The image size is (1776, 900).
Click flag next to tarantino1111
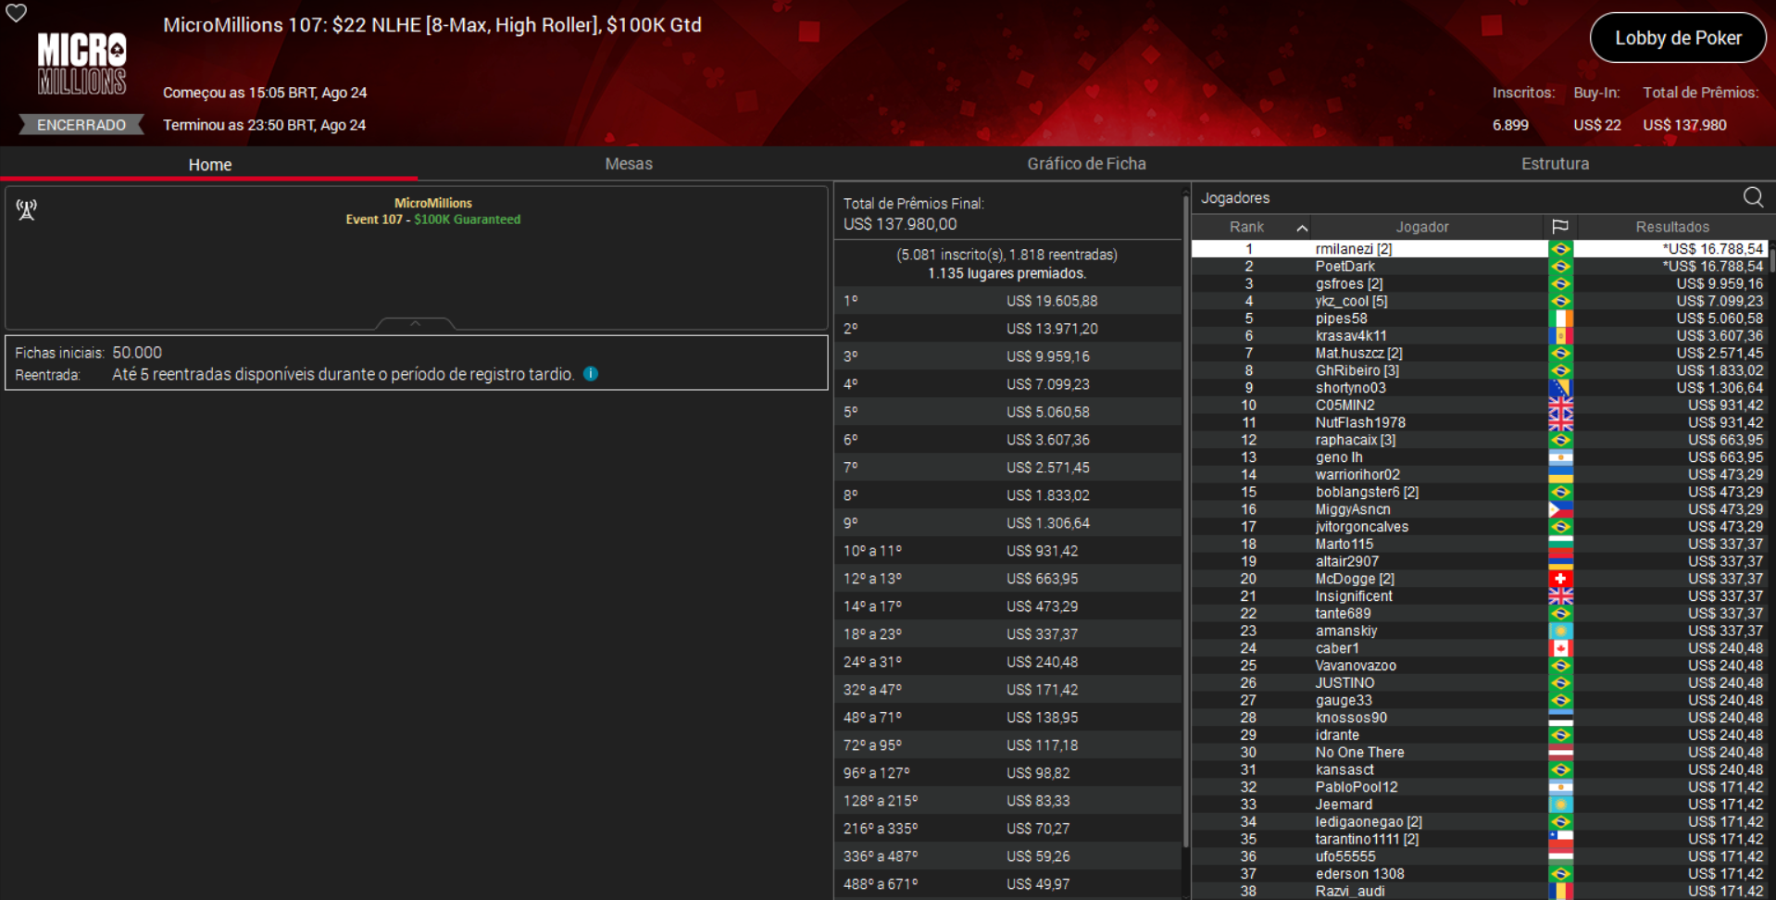coord(1560,839)
